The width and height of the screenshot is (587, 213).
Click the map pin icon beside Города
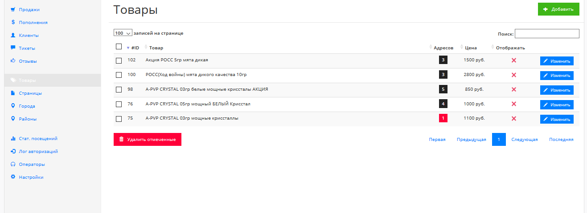[x=13, y=106]
